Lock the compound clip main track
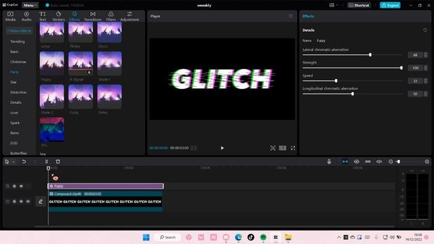Viewport: 434px width, 244px height. click(x=14, y=201)
